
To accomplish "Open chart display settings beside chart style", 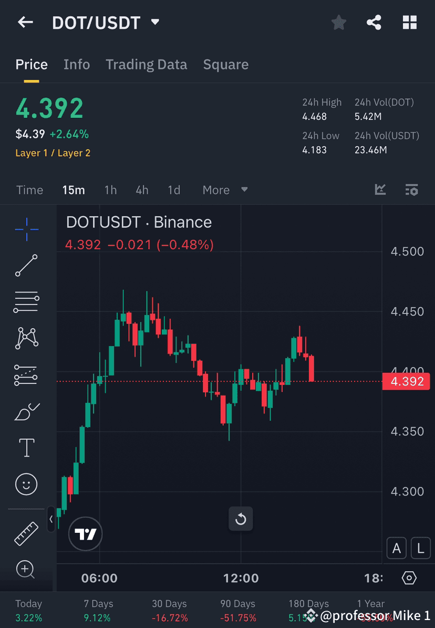I will (x=412, y=190).
